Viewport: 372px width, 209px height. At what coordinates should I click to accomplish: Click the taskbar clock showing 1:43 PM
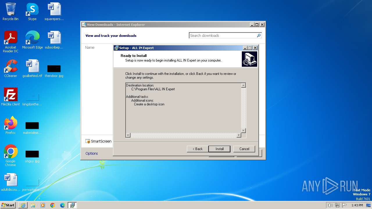click(x=357, y=205)
